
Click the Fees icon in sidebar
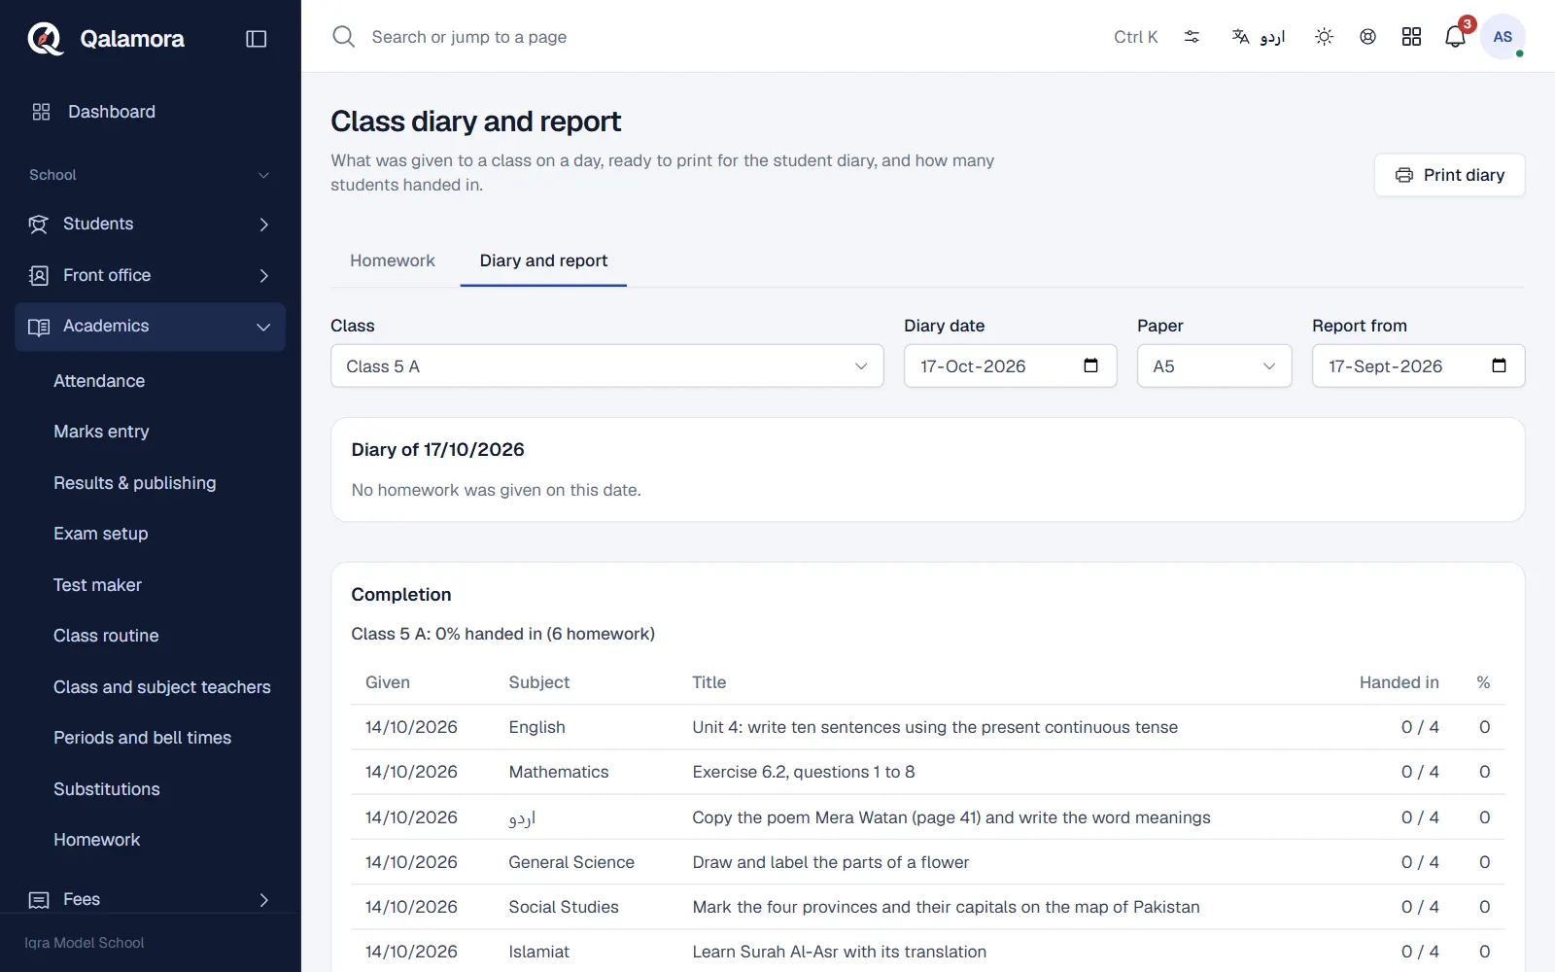coord(39,900)
